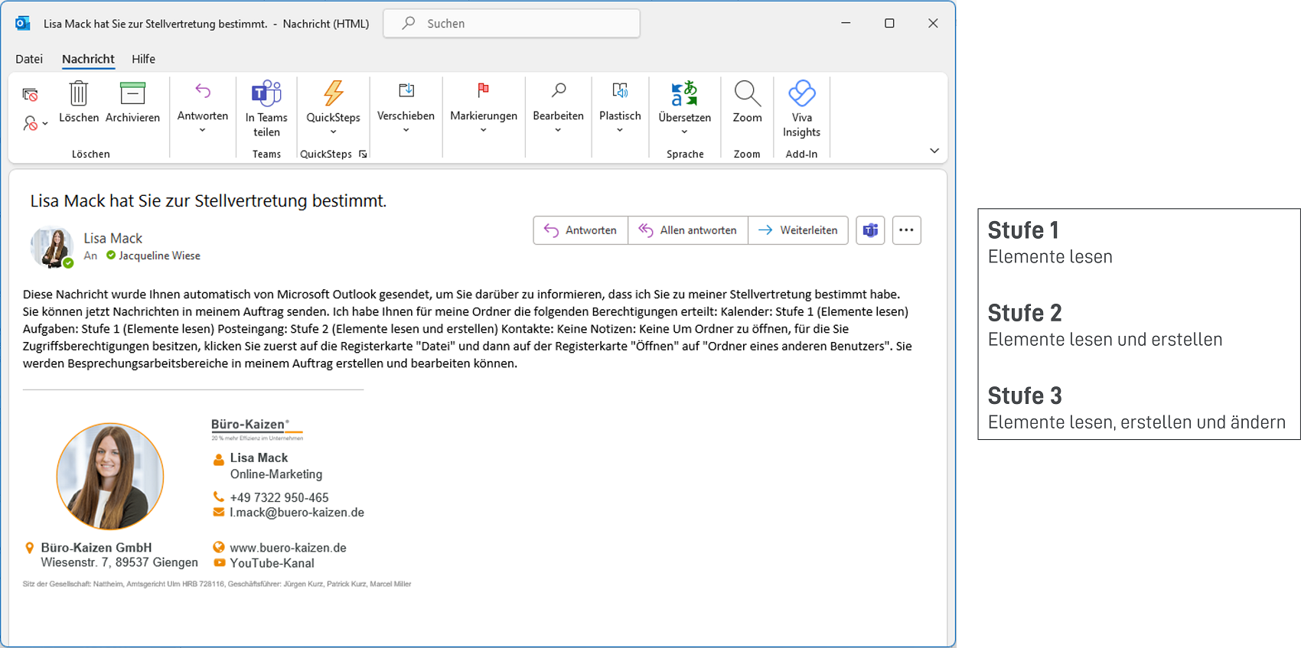This screenshot has height=648, width=1301.
Task: Click the Antworten arrow icon in ribbon
Action: [203, 91]
